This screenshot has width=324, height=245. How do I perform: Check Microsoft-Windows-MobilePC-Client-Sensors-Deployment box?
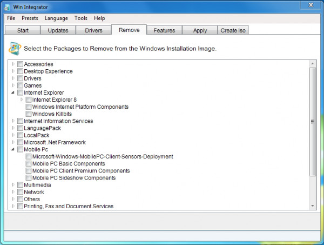pyautogui.click(x=29, y=156)
